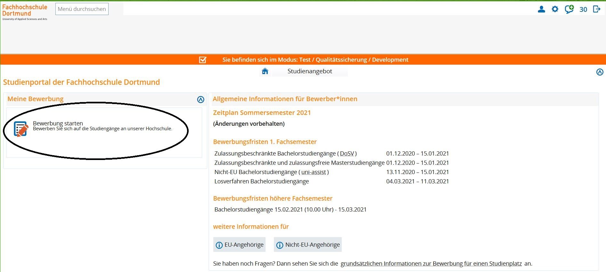Click the Bewerbung starten notepad icon

click(21, 129)
